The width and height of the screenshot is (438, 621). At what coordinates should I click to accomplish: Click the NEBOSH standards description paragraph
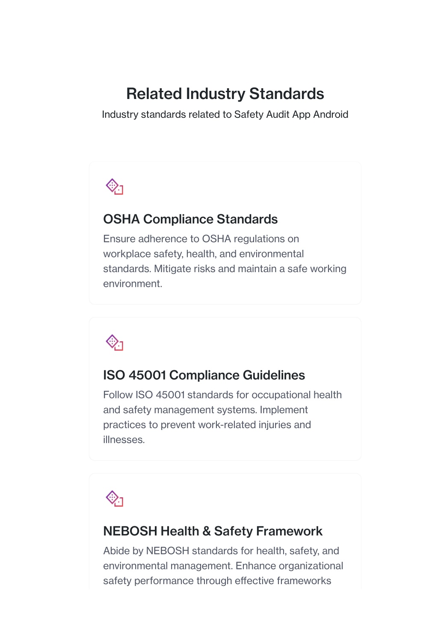pos(223,566)
